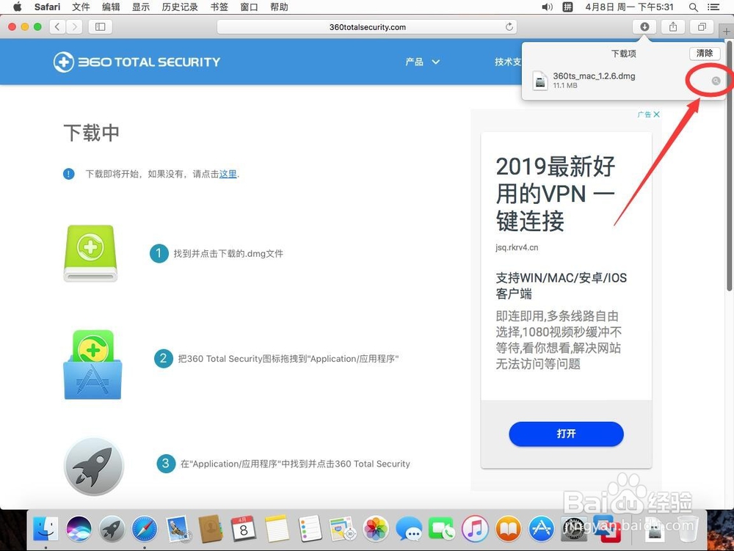The width and height of the screenshot is (734, 551).
Task: Open the 显示 menu
Action: click(140, 7)
